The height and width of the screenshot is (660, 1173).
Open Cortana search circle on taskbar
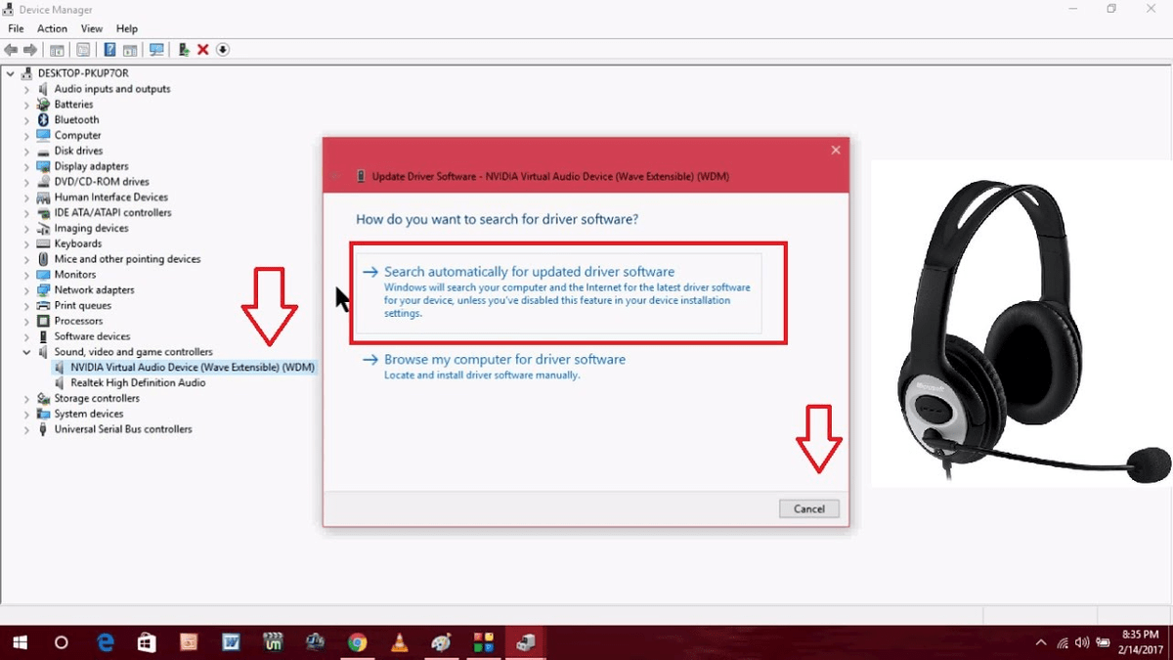(62, 642)
